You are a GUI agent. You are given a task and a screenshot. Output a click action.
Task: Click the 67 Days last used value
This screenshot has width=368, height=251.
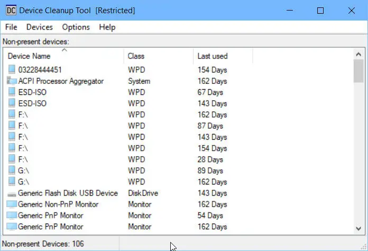click(210, 92)
